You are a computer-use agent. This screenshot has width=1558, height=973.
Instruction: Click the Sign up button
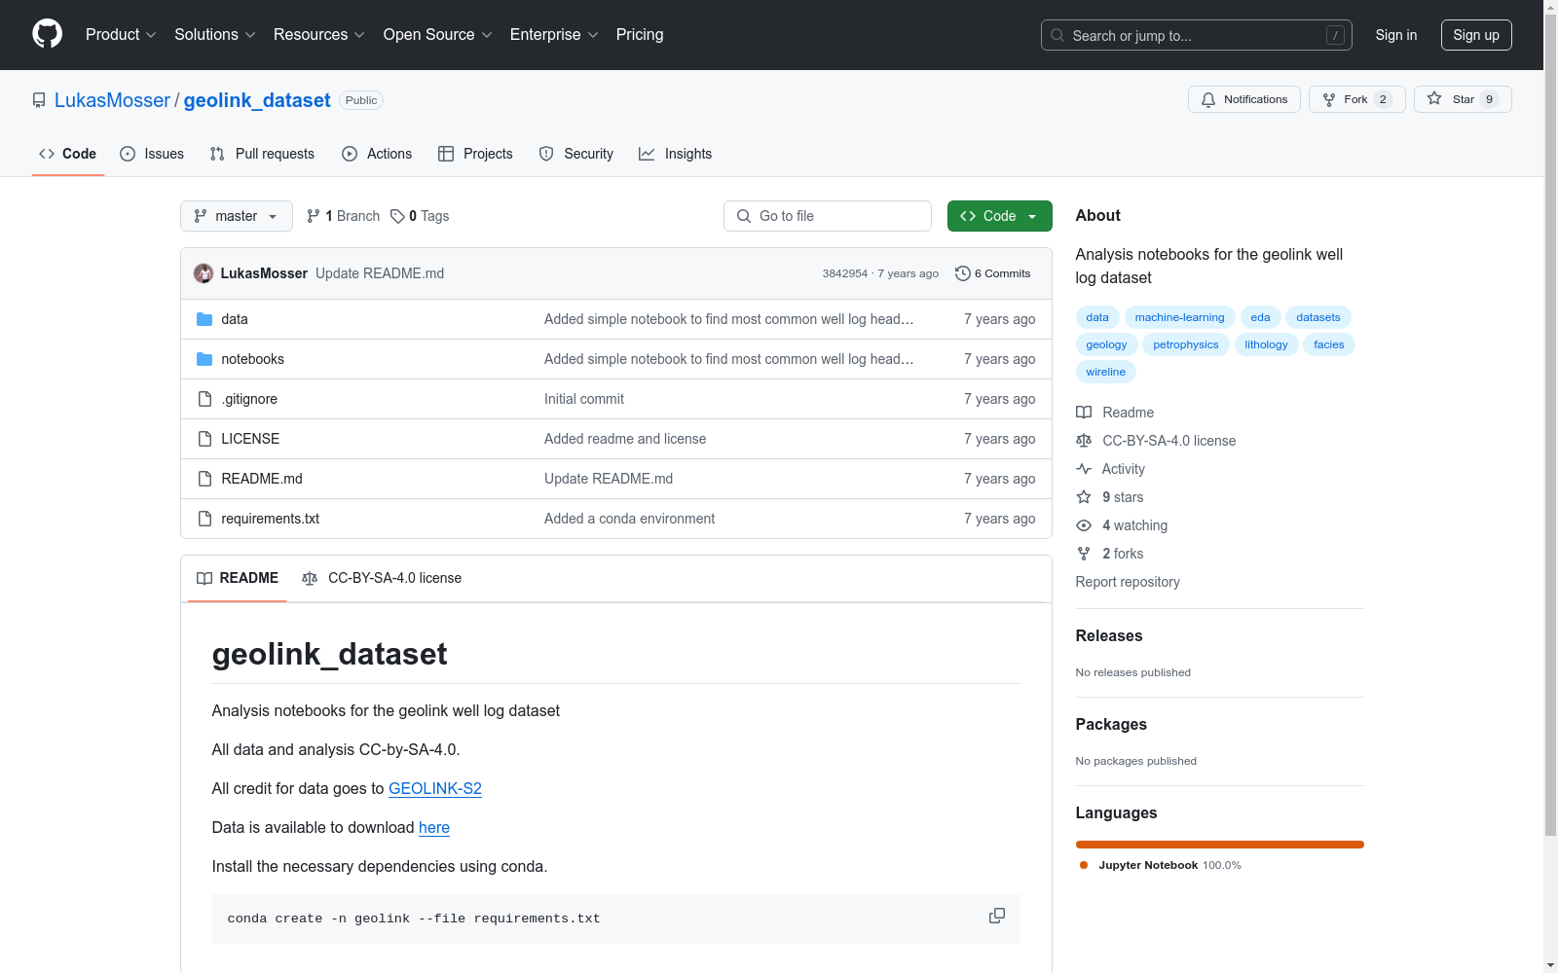coord(1476,35)
